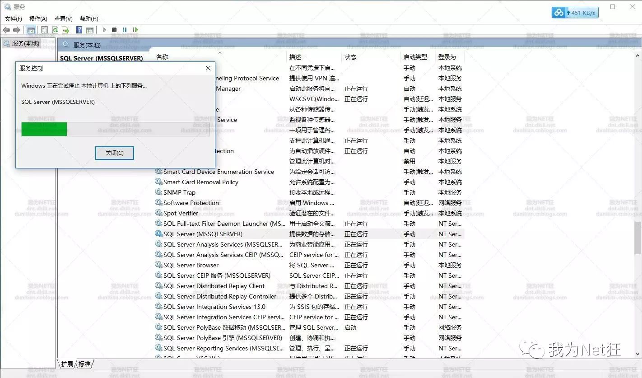Click gear icon of SQL Server Integration Services 13.0
The height and width of the screenshot is (378, 642).
tap(159, 306)
